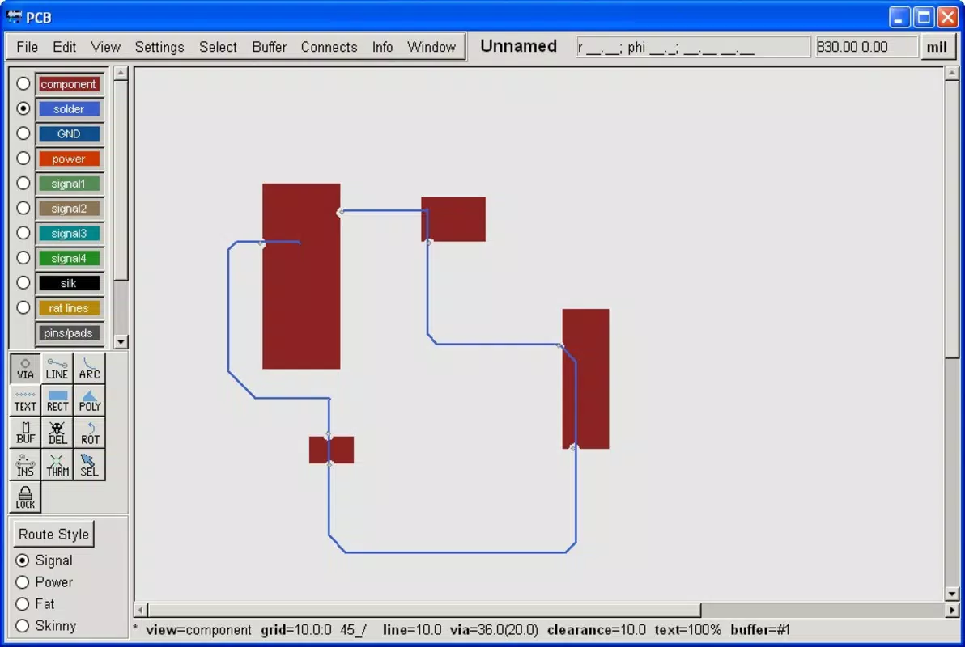
Task: Make the silk layer active
Action: [x=23, y=283]
